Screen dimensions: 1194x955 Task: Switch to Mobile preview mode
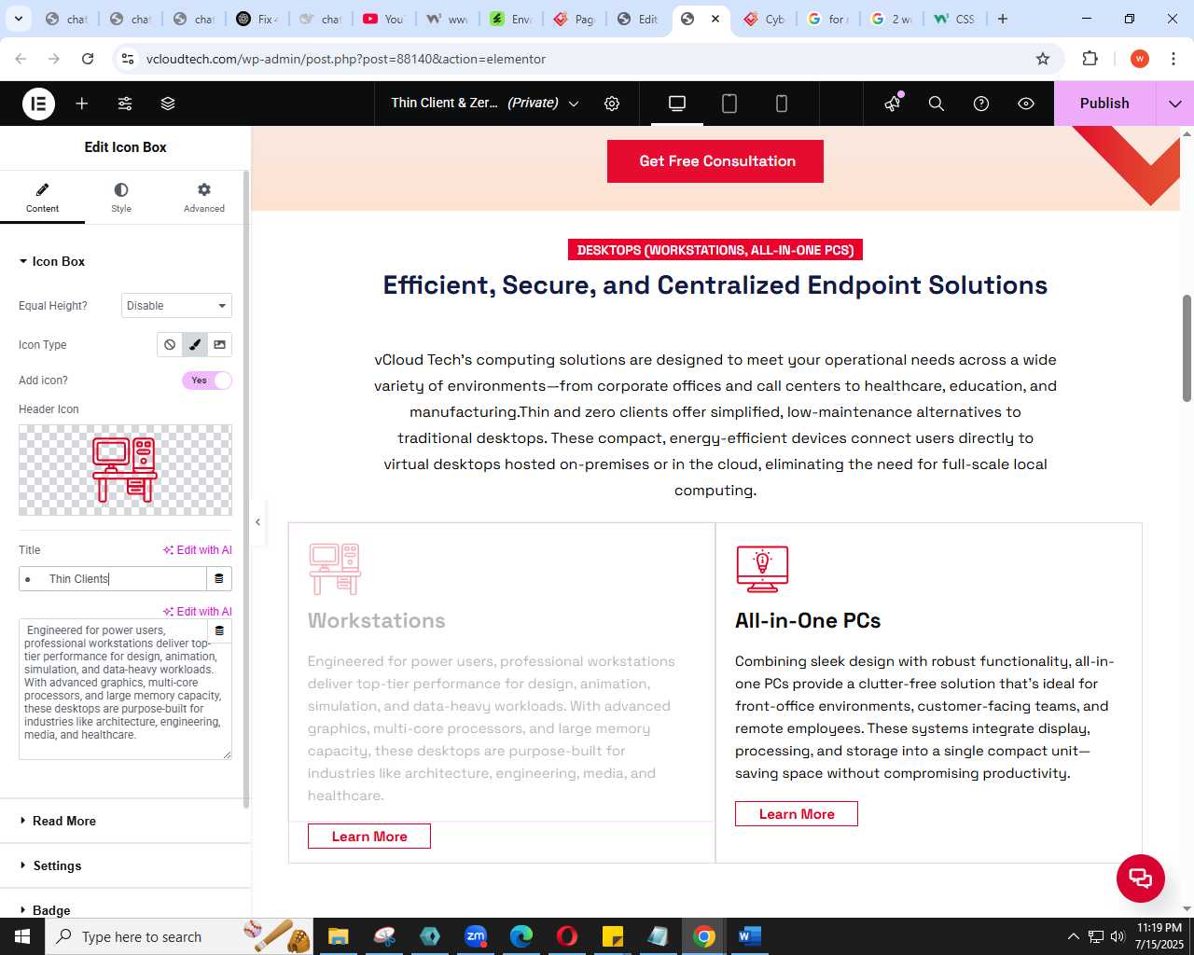782,104
